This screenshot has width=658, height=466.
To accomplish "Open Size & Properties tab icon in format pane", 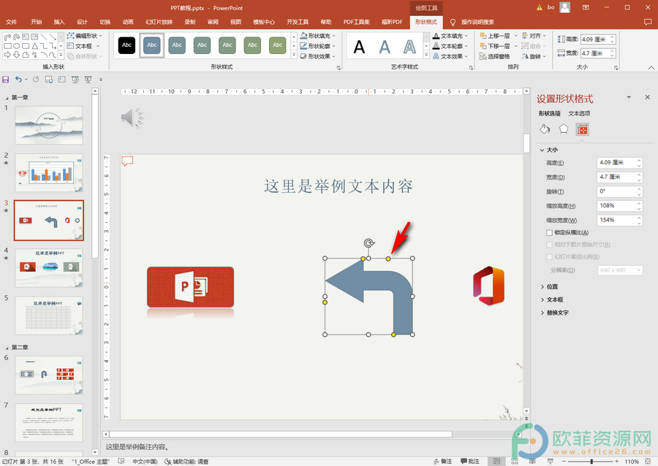I will pyautogui.click(x=583, y=129).
